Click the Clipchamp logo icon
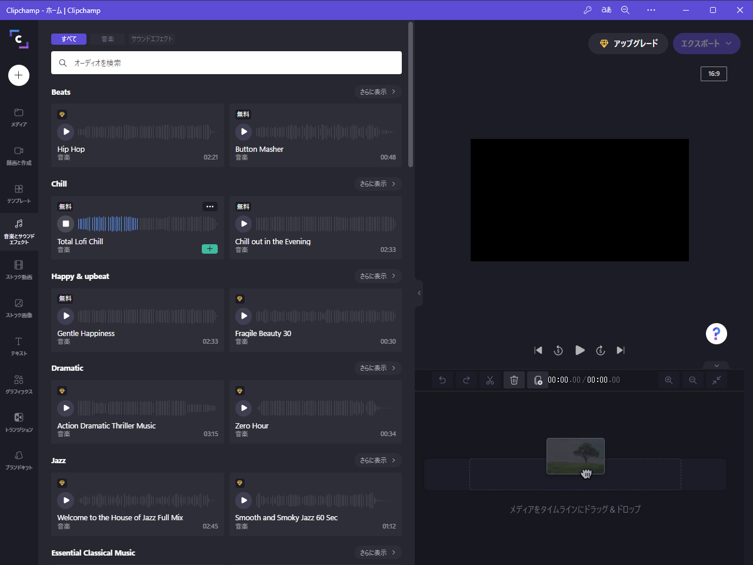The image size is (753, 565). click(x=19, y=39)
